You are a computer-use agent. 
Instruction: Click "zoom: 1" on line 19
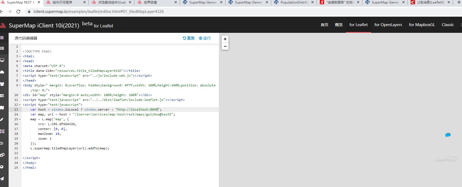(x=45, y=139)
